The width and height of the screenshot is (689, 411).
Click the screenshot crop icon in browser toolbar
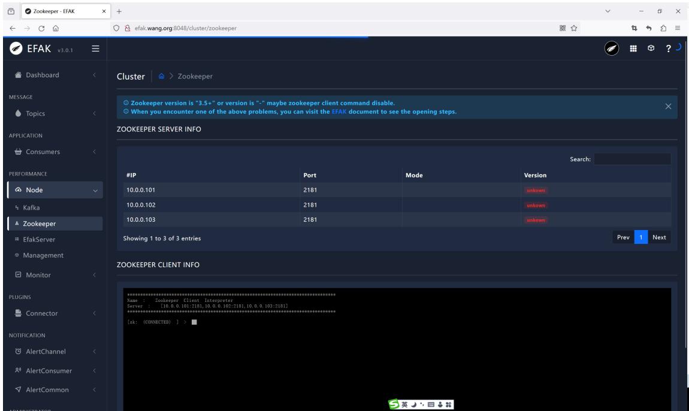634,28
